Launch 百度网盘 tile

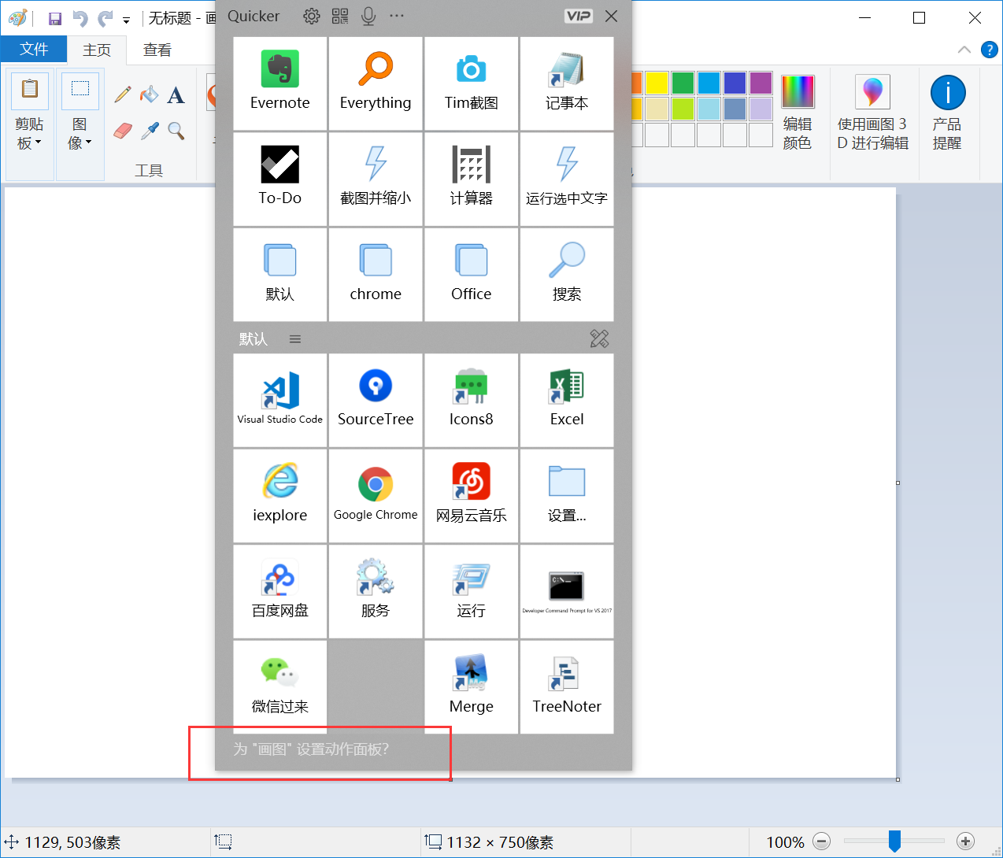[x=280, y=591]
